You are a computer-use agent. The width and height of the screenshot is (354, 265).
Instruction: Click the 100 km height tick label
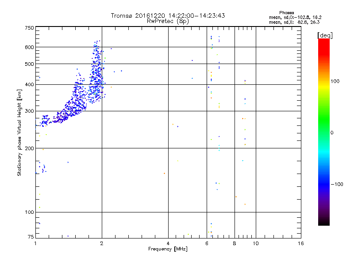tap(30, 212)
